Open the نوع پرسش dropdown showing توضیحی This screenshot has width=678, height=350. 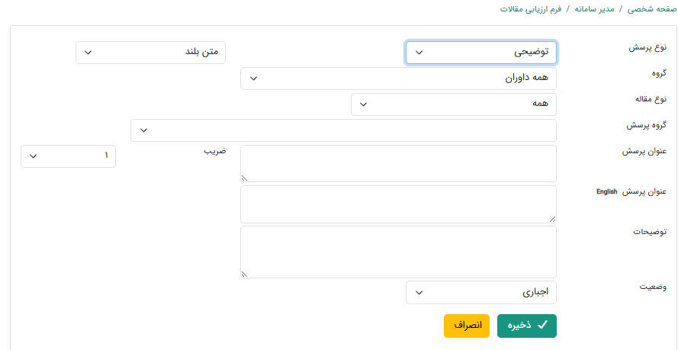pyautogui.click(x=480, y=53)
